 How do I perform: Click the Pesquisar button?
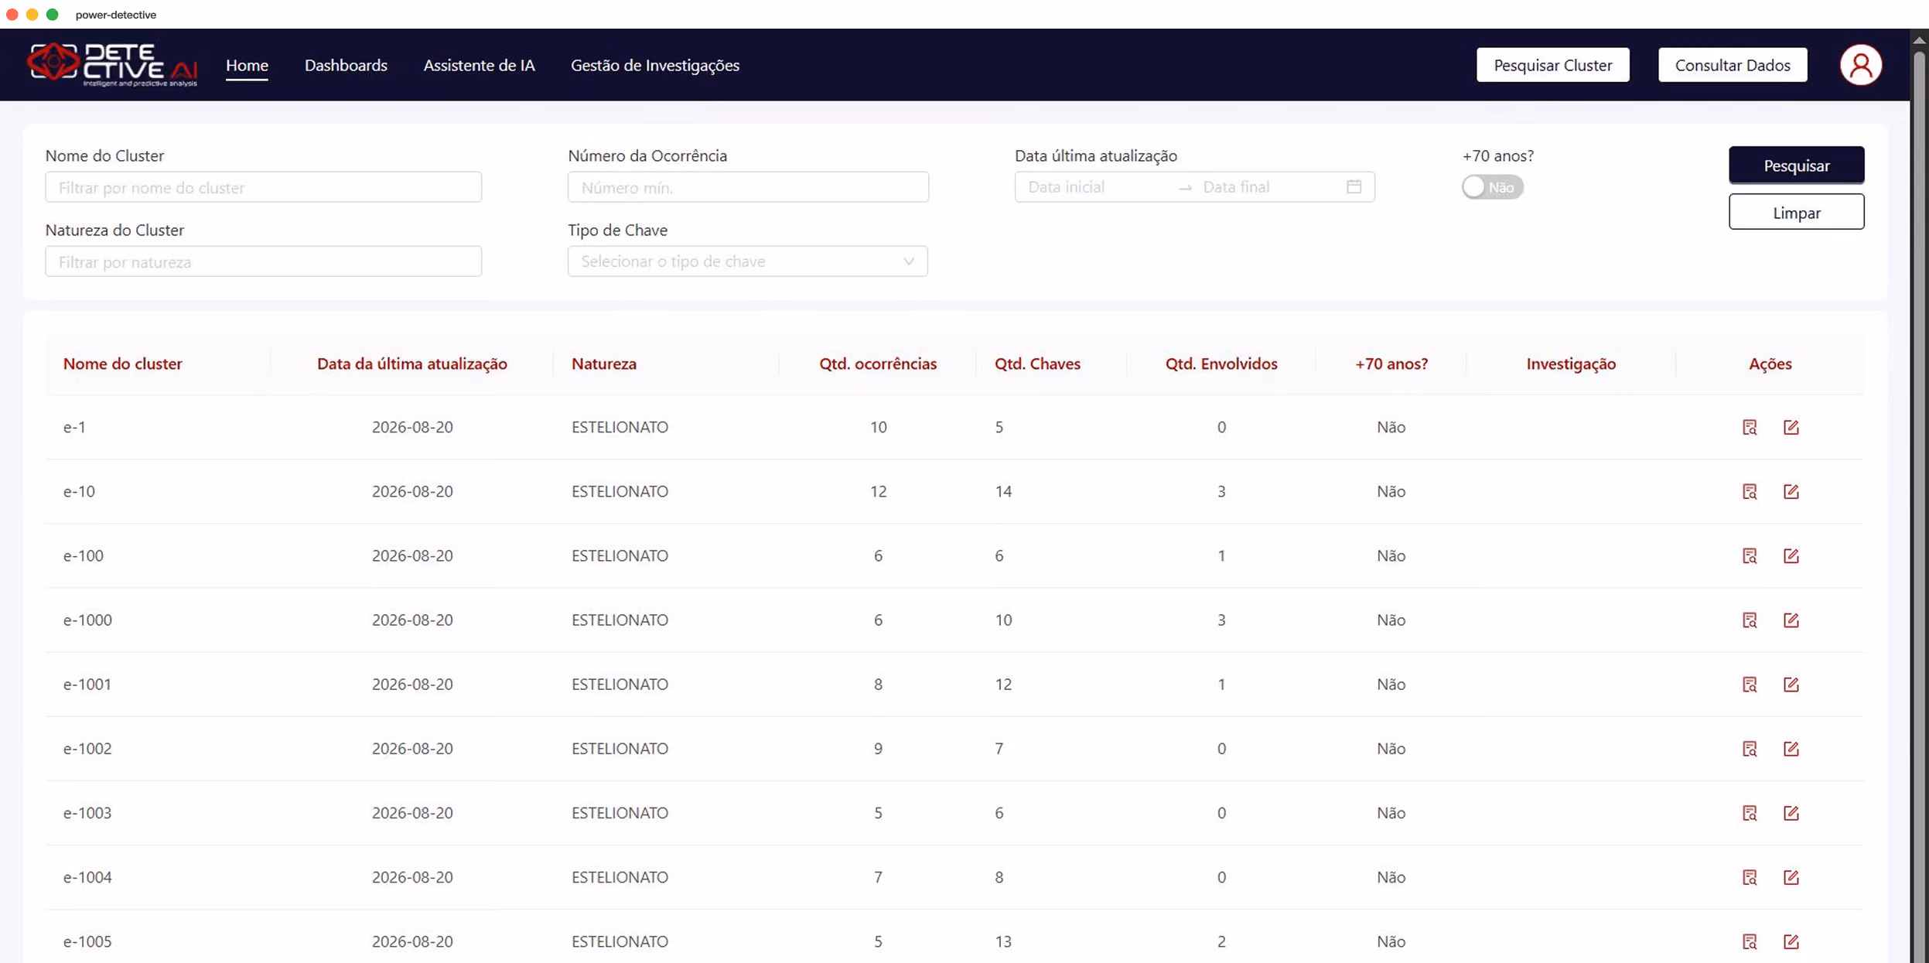(1796, 165)
